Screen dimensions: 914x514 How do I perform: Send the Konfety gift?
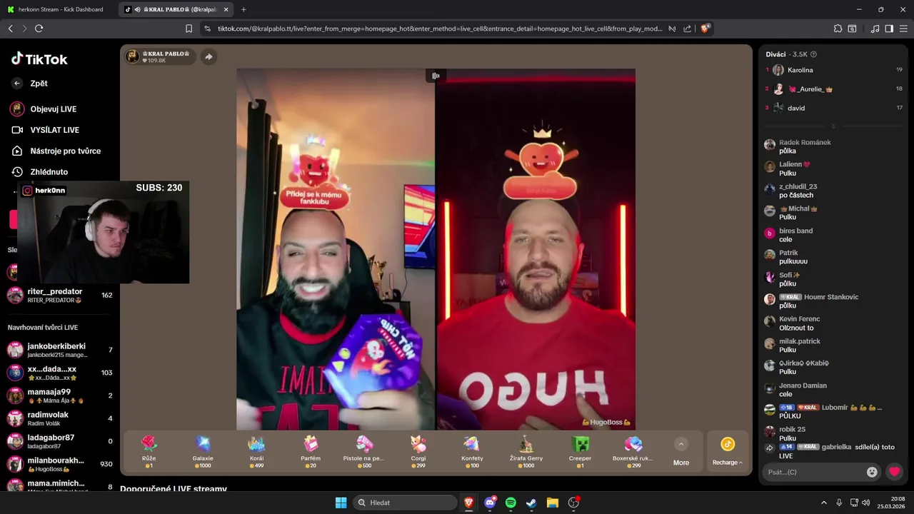472,452
